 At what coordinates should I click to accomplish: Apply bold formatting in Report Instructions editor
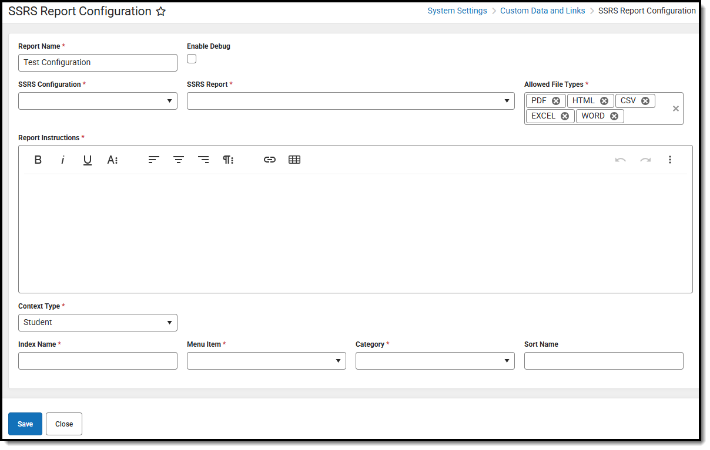point(38,160)
